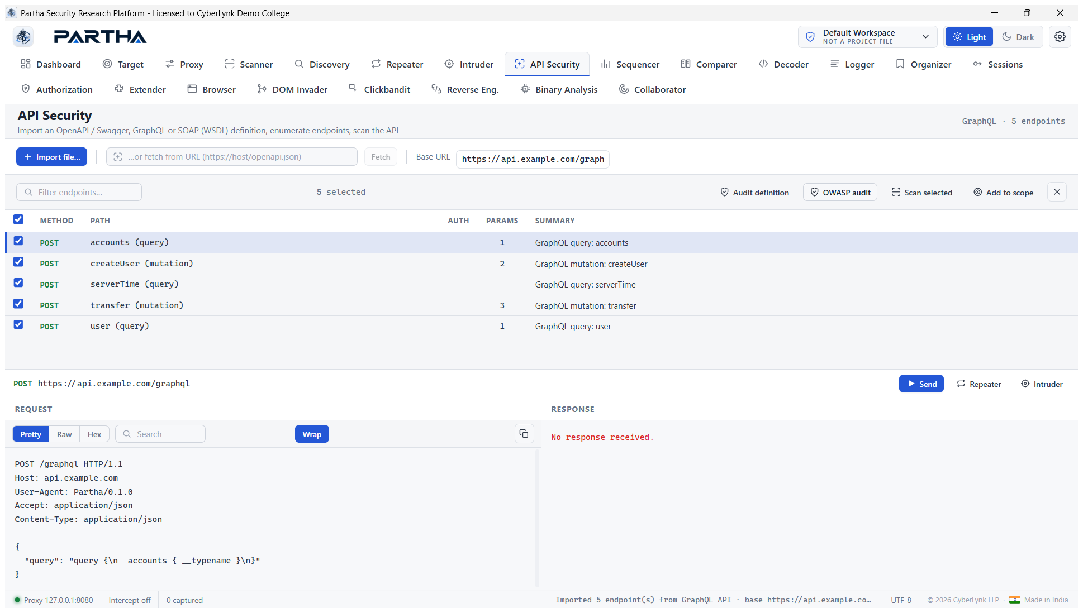Screen dimensions: 1083x613
Task: Send request to Repeater from request bar
Action: click(x=979, y=384)
